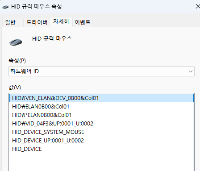Image resolution: width=200 pixels, height=171 pixels.
Task: Select value HID_DEVICE_SYSTEM_MOUSE
Action: (101, 132)
